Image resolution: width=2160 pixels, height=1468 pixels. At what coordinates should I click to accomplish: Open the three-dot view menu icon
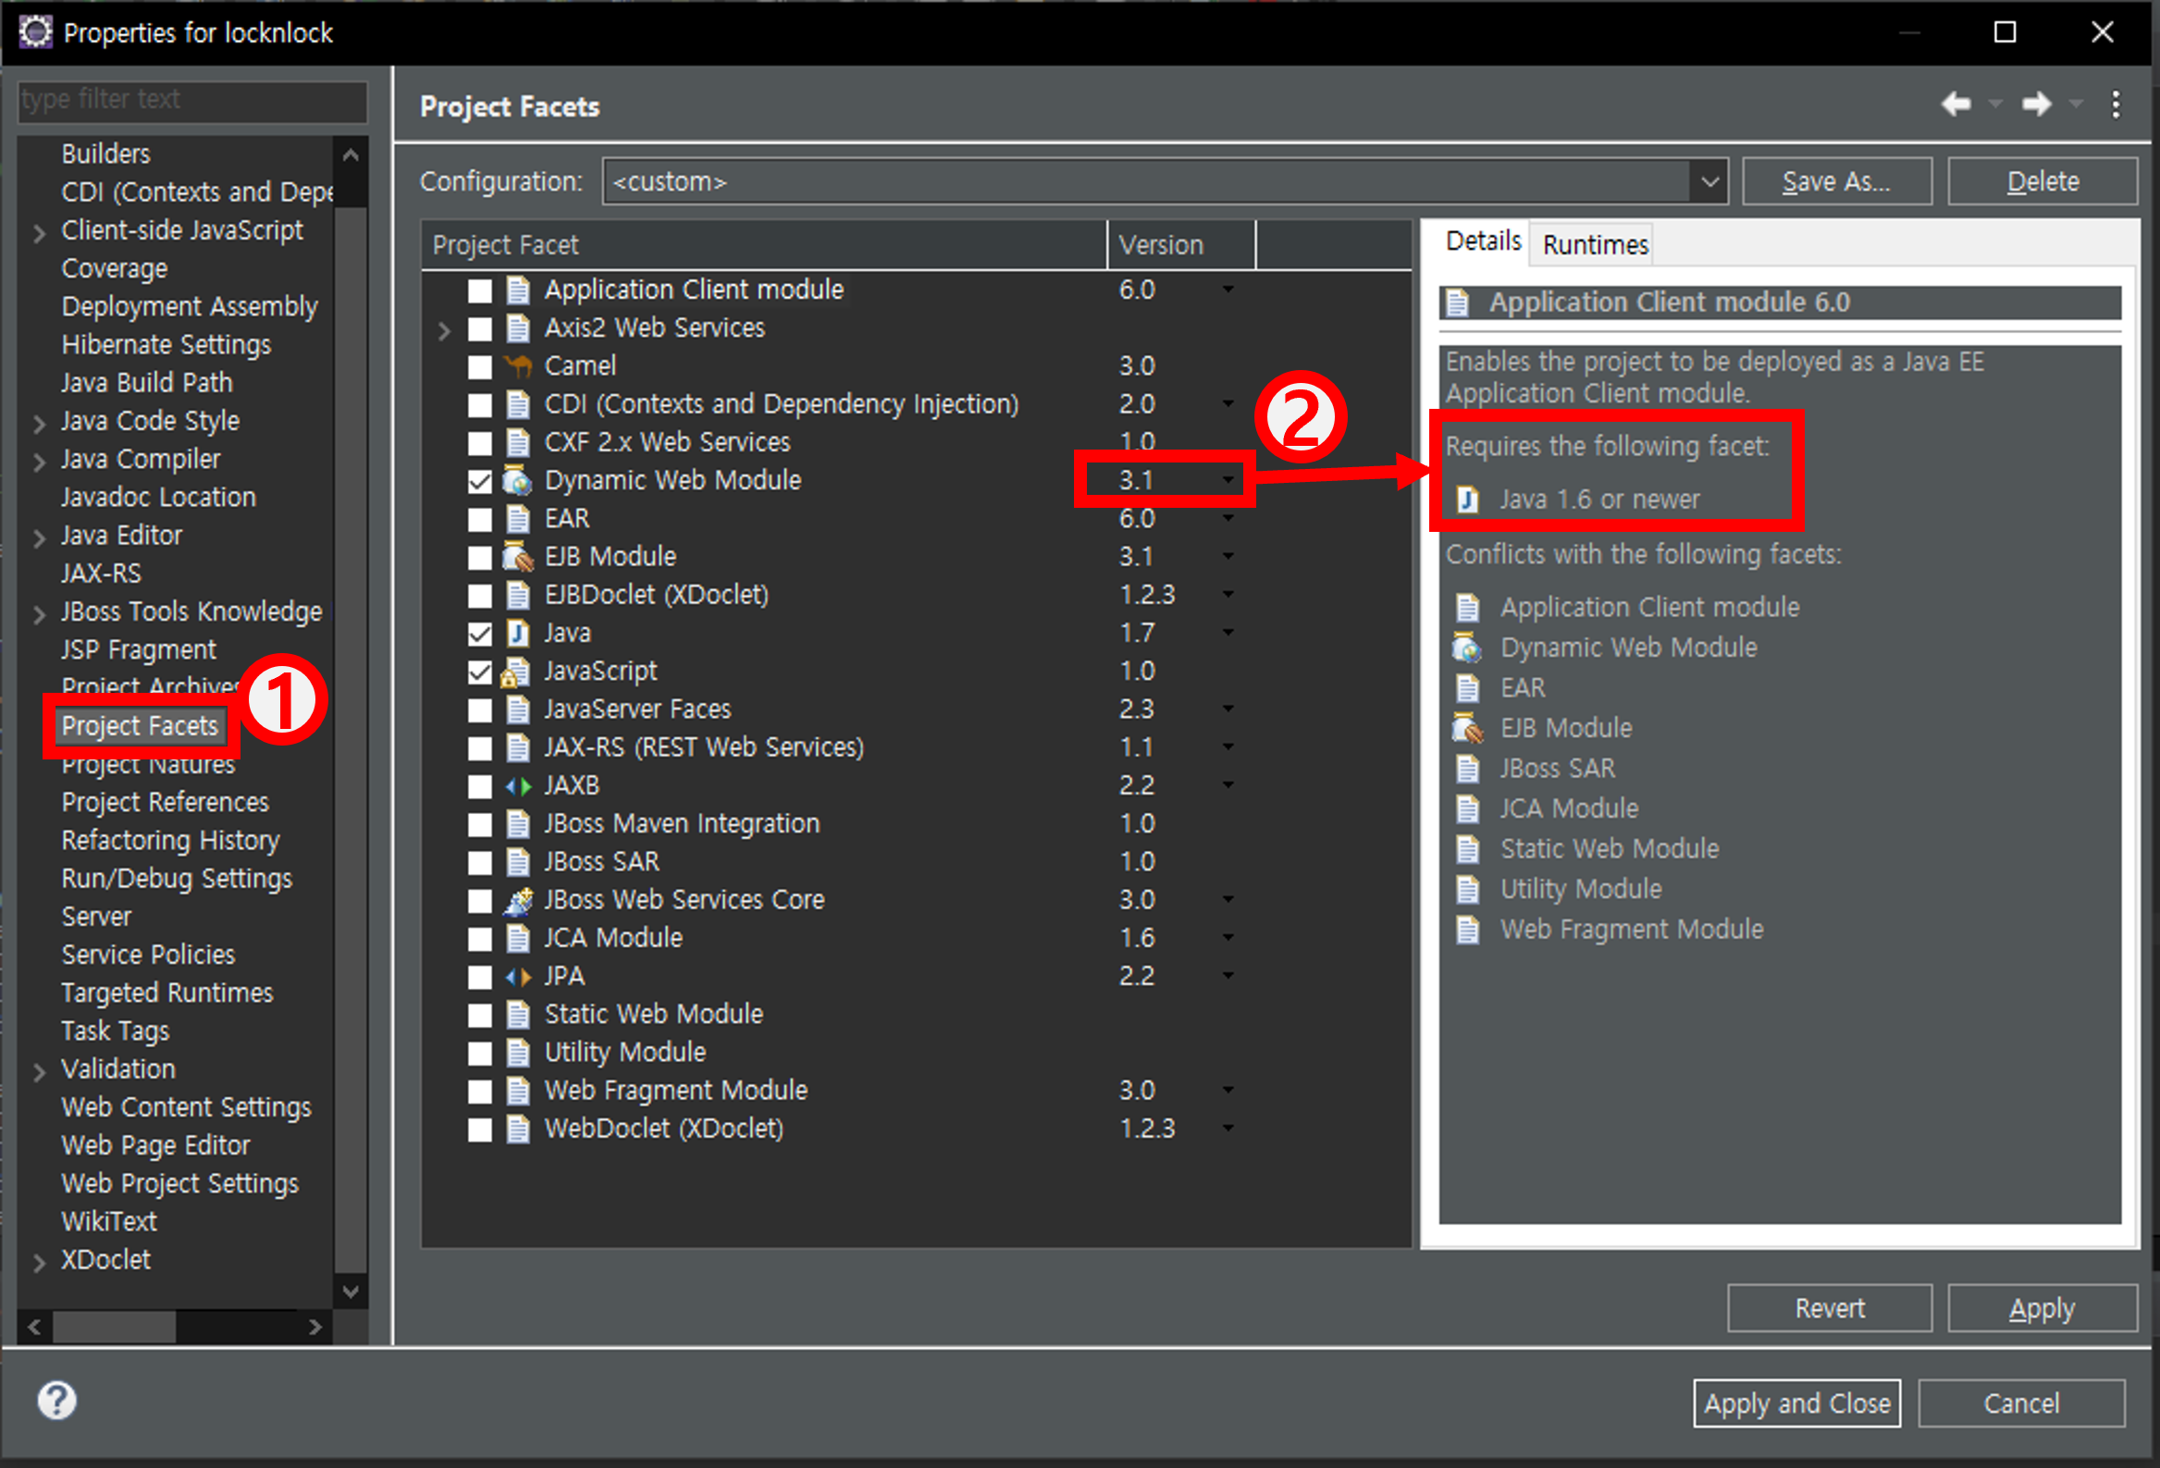(x=2117, y=104)
